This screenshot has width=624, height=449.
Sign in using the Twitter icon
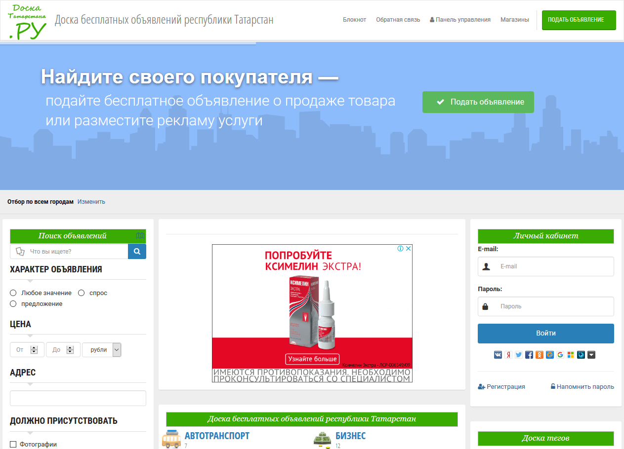click(518, 355)
